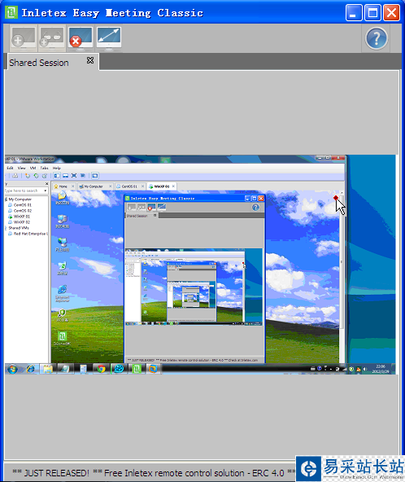The width and height of the screenshot is (405, 482).
Task: Close the Shared Session tab
Action: [90, 60]
